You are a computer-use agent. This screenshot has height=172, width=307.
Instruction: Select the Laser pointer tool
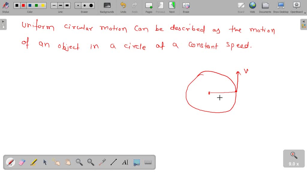[x=102, y=162]
